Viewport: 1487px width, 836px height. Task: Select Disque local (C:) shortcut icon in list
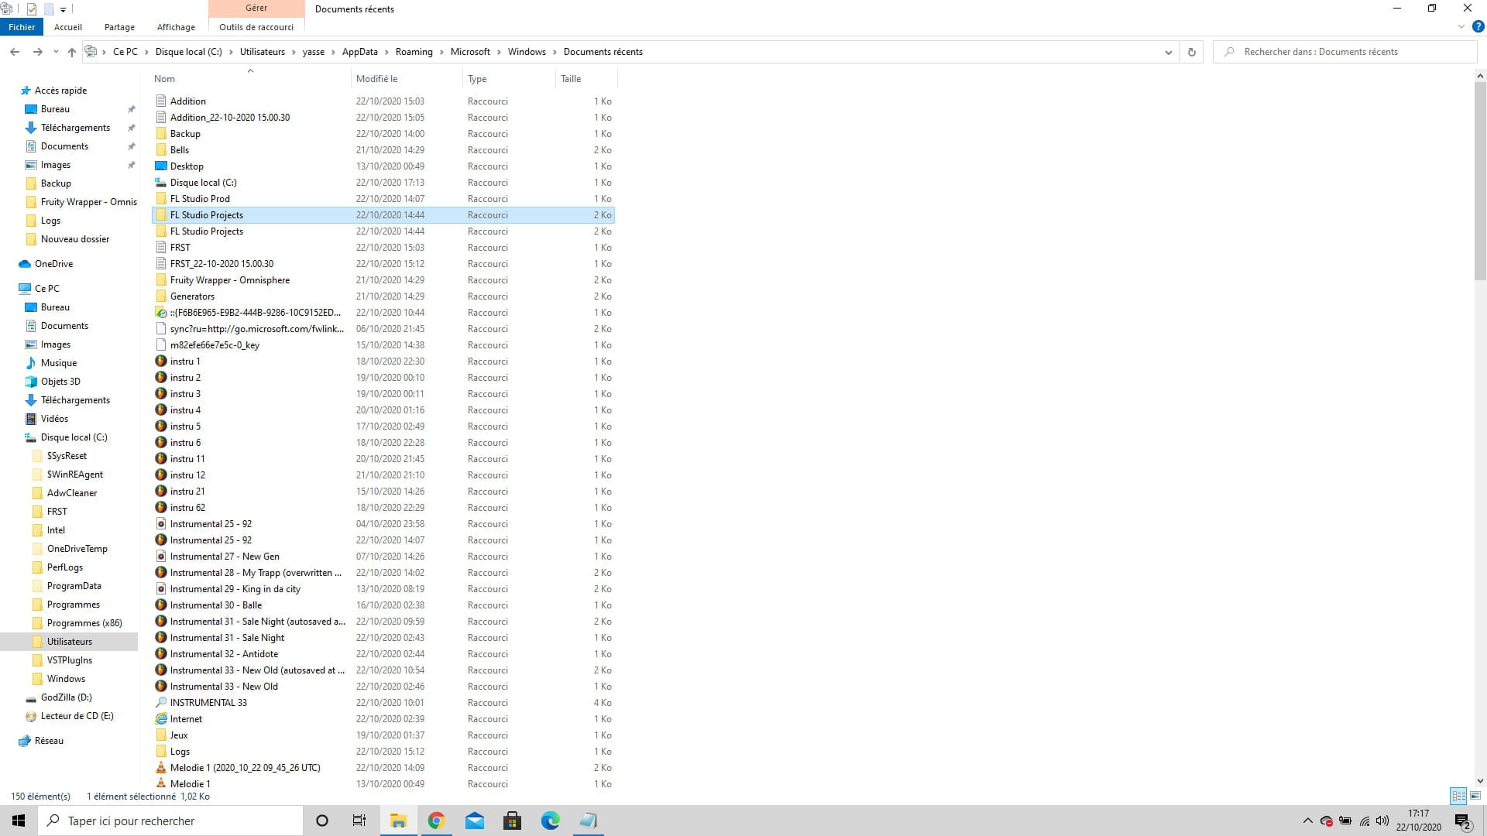[x=161, y=183]
